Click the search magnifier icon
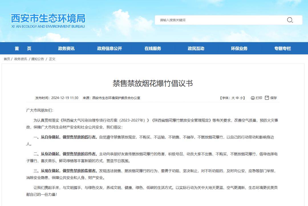 290,20
